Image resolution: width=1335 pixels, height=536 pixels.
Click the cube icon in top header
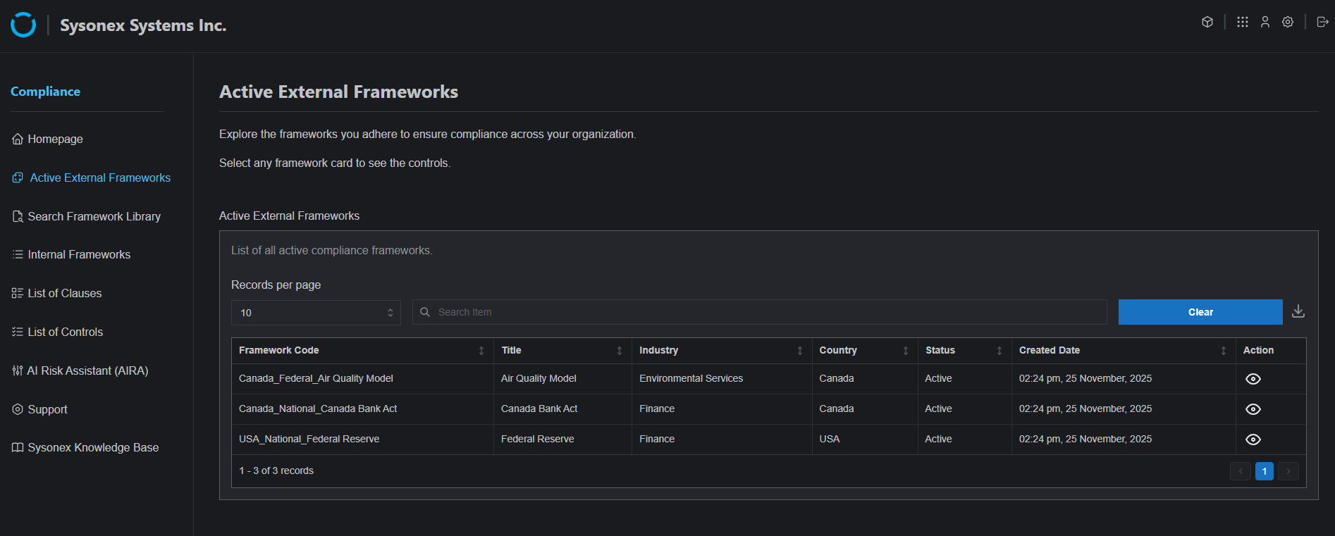pyautogui.click(x=1207, y=22)
